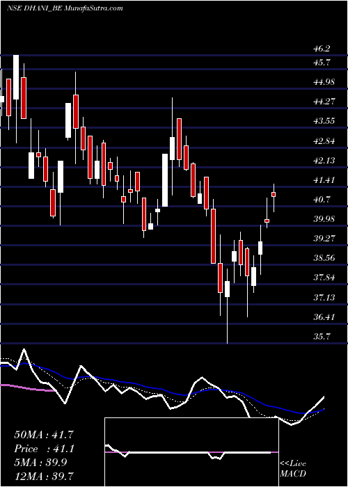The height and width of the screenshot is (487, 348).
Task: Click the last red candlestick near 41.1
Action: click(x=274, y=194)
